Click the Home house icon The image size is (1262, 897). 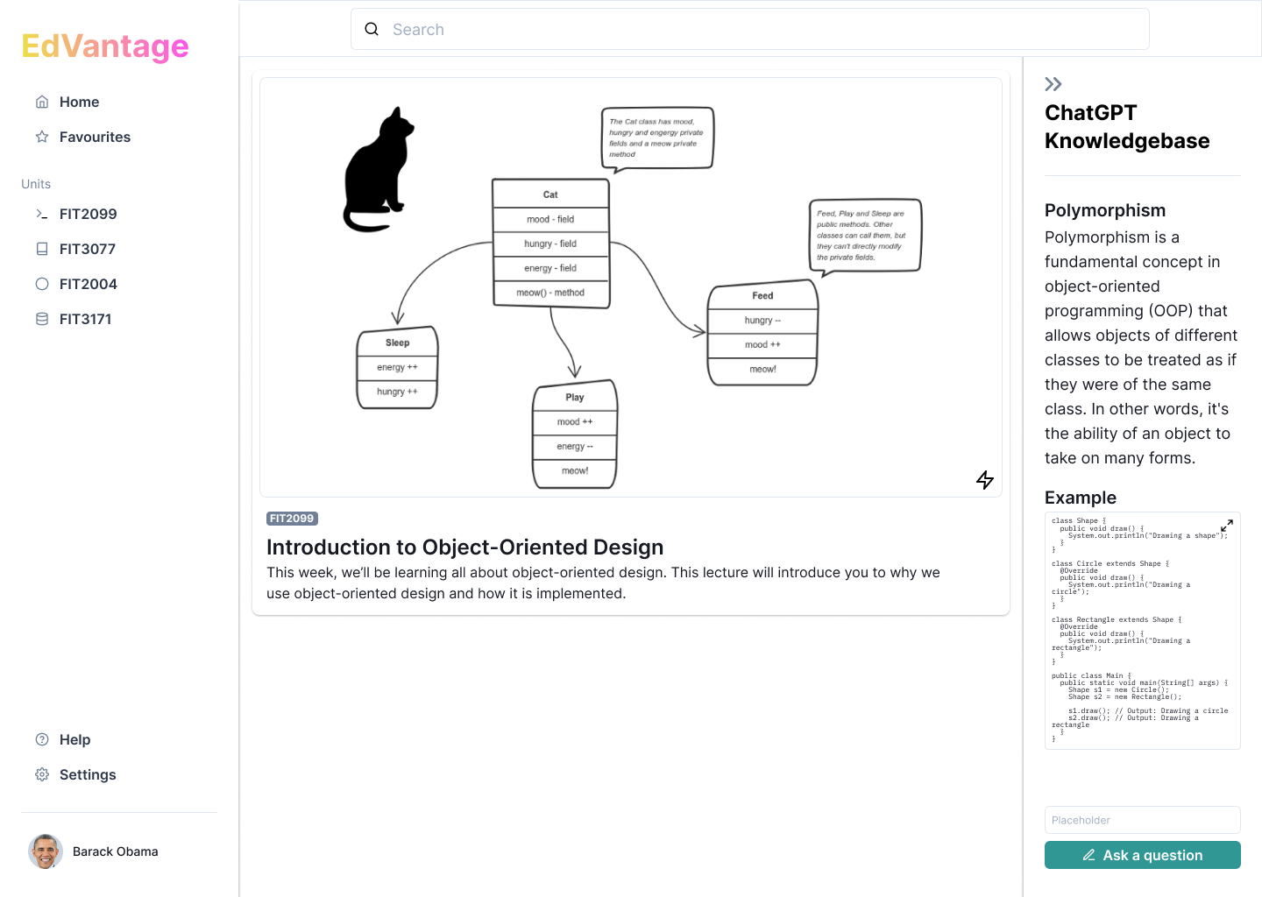click(42, 102)
